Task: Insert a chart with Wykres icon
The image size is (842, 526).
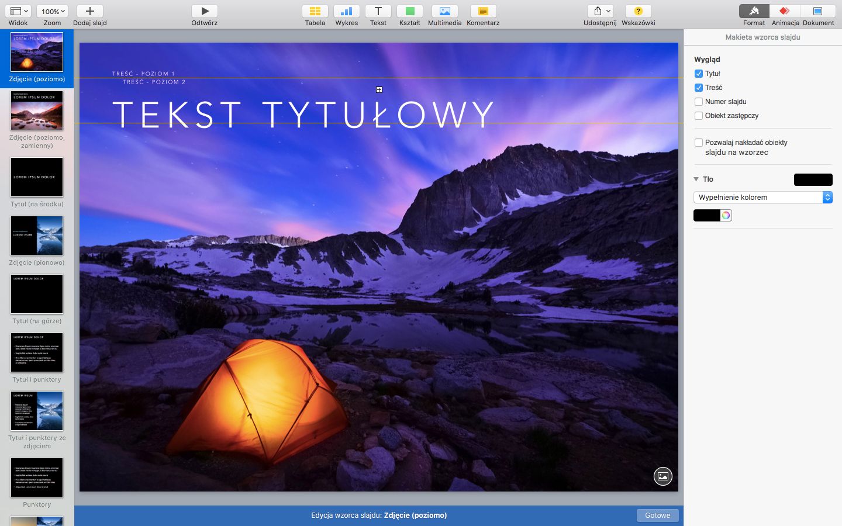Action: [x=347, y=11]
